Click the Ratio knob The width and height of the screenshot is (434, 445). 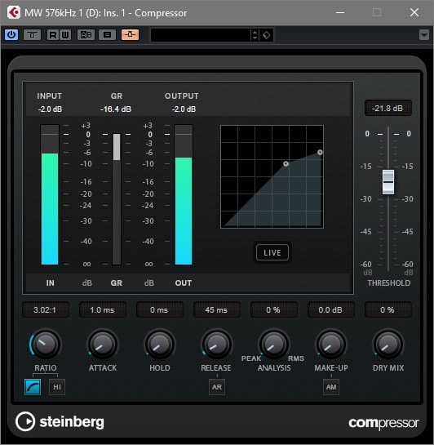pos(46,345)
